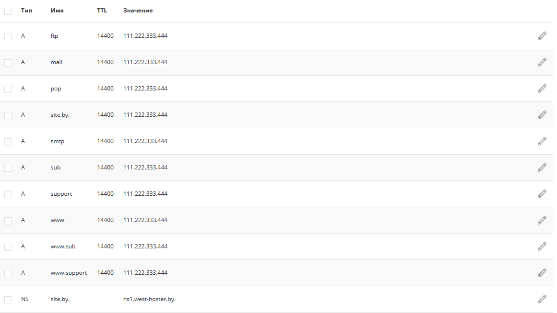Click the Имя column header
This screenshot has height=313, width=557.
(x=57, y=11)
